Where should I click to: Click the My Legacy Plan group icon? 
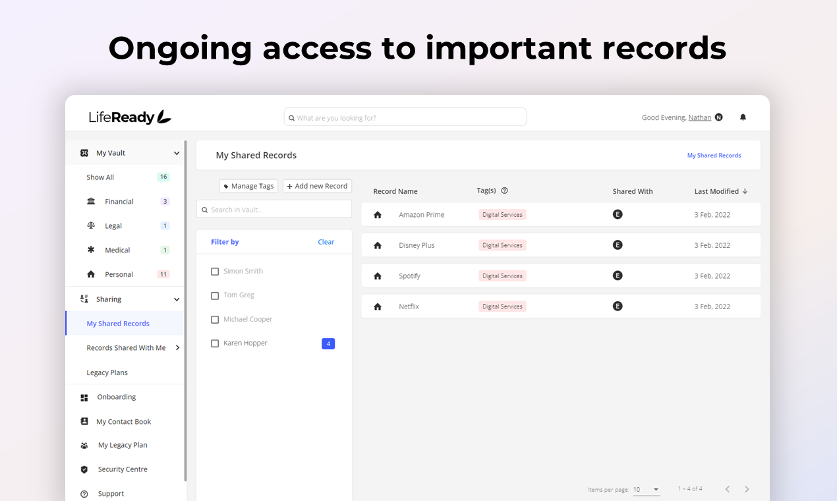click(84, 446)
